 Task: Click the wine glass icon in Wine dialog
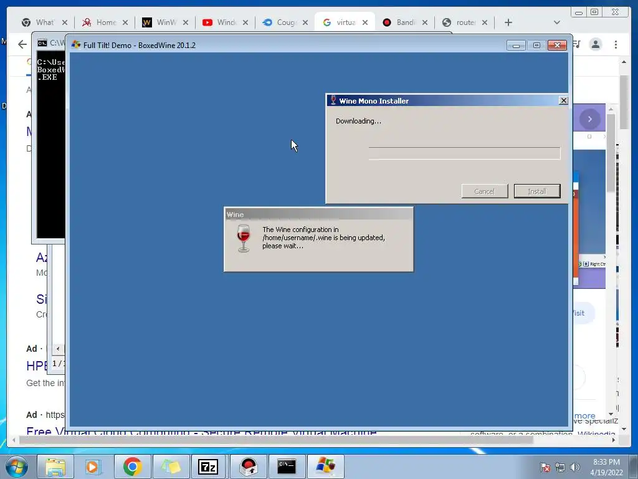pyautogui.click(x=244, y=238)
